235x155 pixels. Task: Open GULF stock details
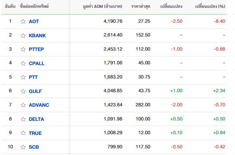35,91
